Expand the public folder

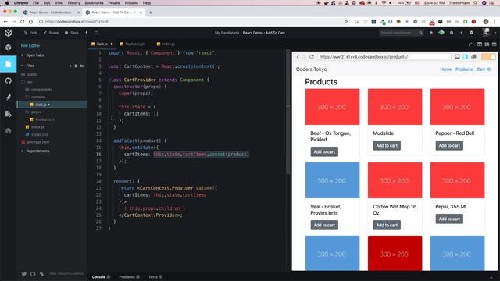pyautogui.click(x=30, y=74)
